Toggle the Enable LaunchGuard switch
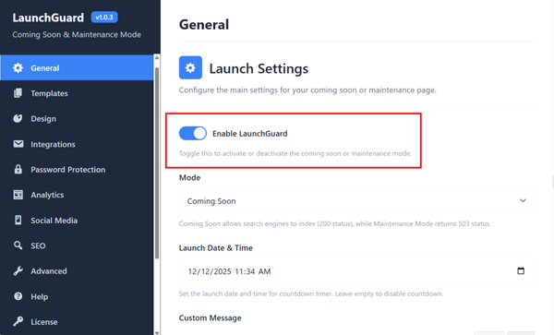 [x=193, y=134]
